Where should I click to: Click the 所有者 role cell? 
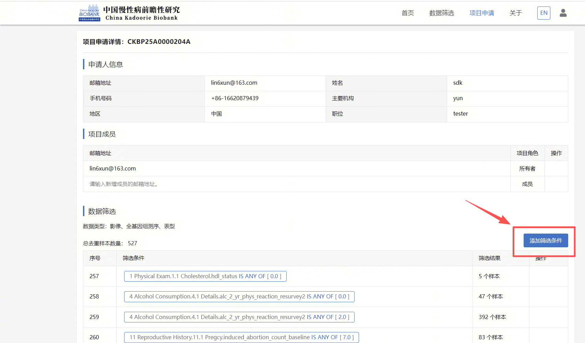pyautogui.click(x=527, y=168)
